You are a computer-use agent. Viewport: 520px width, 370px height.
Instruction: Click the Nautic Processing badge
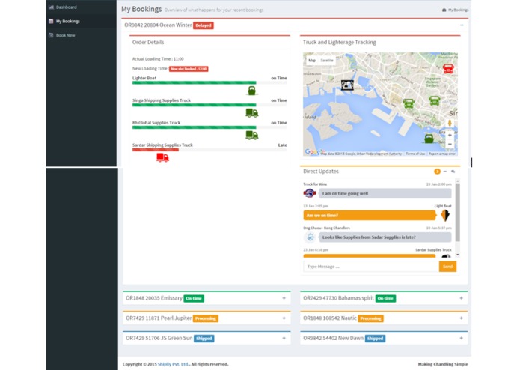tap(371, 318)
